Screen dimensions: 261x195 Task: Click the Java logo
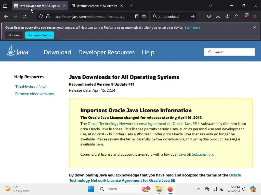point(18,50)
